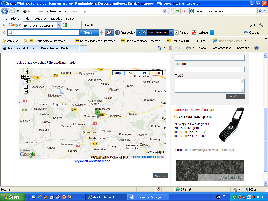Switch map view to Sat
Image resolution: width=268 pixels, height=201 pixels.
pyautogui.click(x=131, y=73)
